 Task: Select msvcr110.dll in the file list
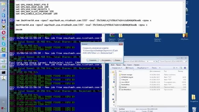pos(125,82)
